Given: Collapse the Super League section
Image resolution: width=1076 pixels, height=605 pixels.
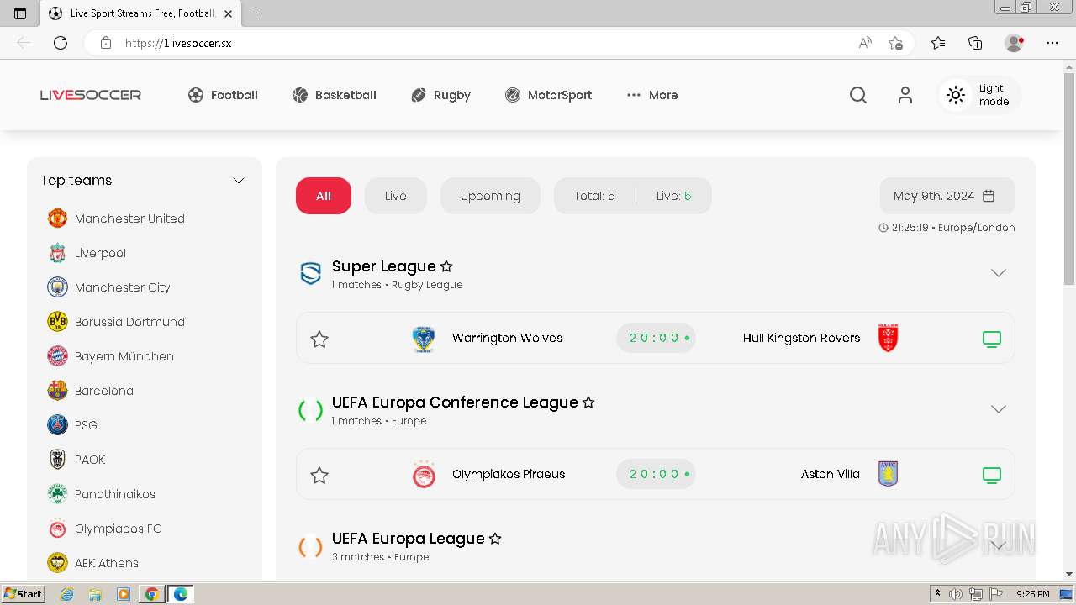Looking at the screenshot, I should coord(999,273).
